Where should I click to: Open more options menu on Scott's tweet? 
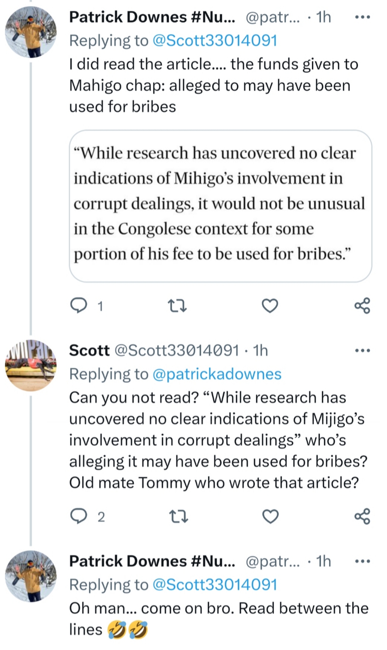coord(362,351)
